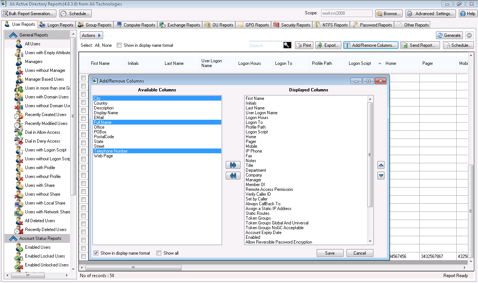Click inside the Scope input field
The image size is (478, 283).
(x=346, y=13)
